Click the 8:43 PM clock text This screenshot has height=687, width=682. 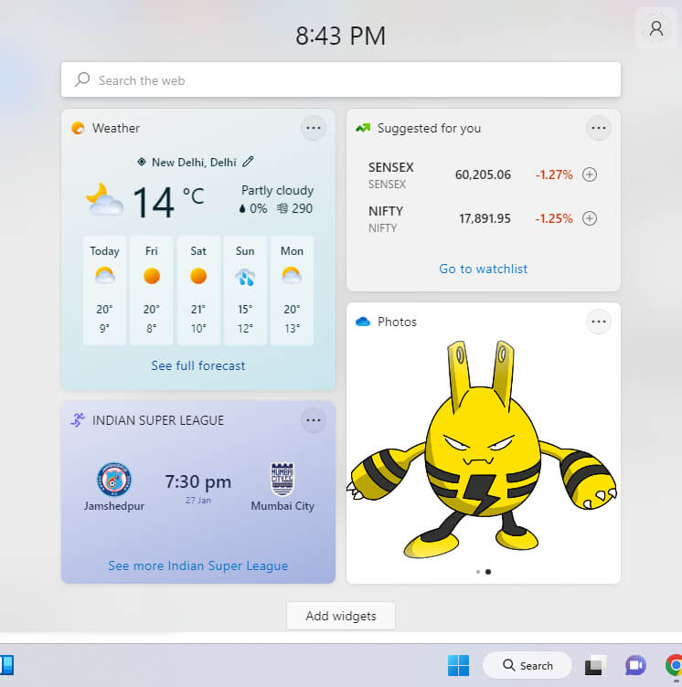point(341,36)
